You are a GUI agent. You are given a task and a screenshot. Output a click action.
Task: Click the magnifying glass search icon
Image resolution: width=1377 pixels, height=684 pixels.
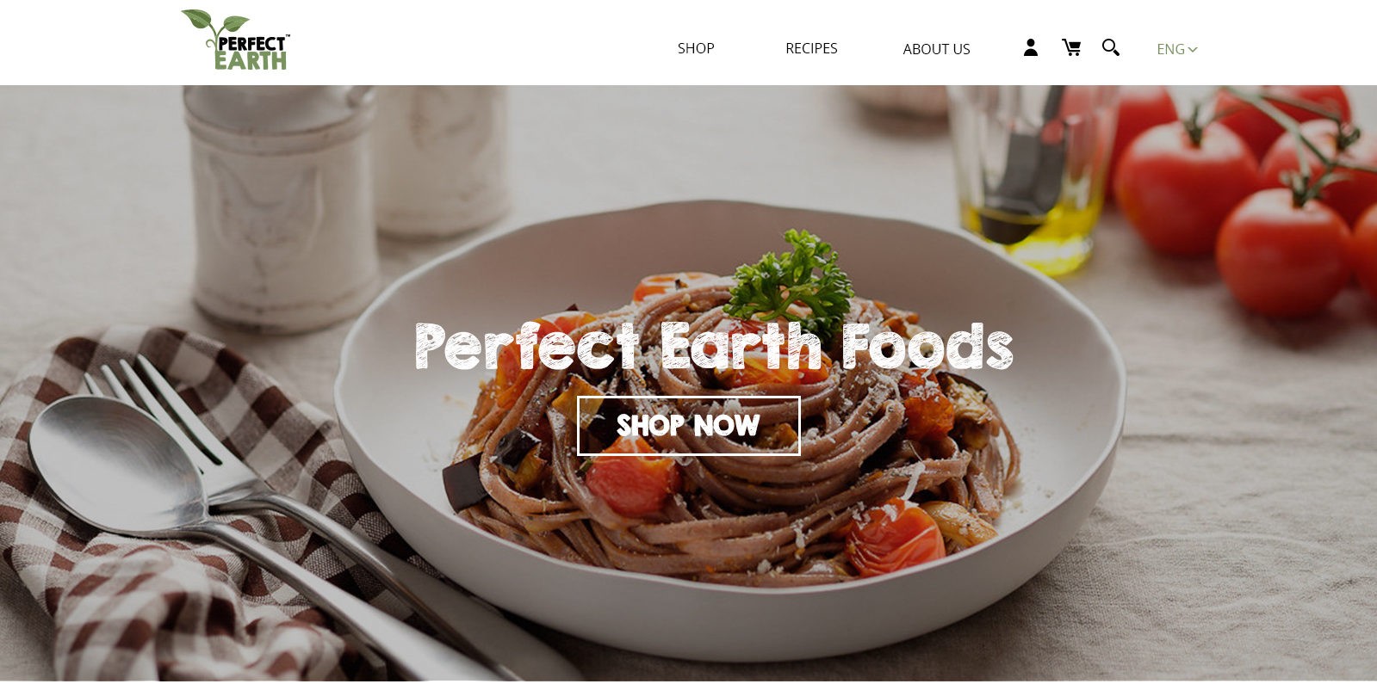pyautogui.click(x=1111, y=47)
